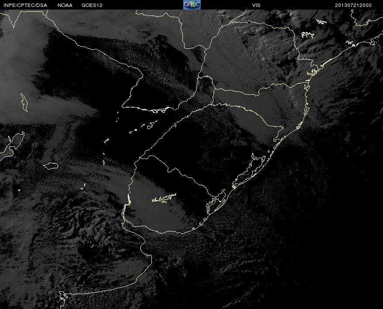Click the CPTEC logo in the header
This screenshot has width=383, height=309.
point(192,5)
